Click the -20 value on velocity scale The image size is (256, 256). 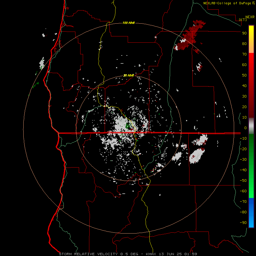click(x=243, y=149)
